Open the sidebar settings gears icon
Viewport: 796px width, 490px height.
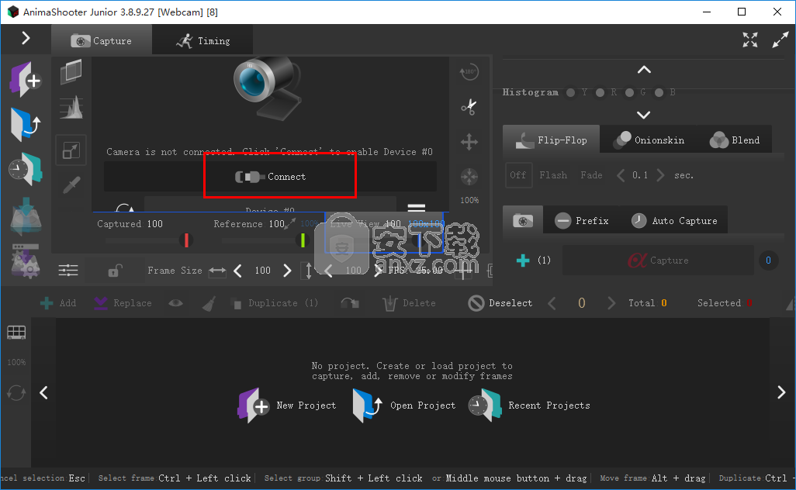pos(26,261)
